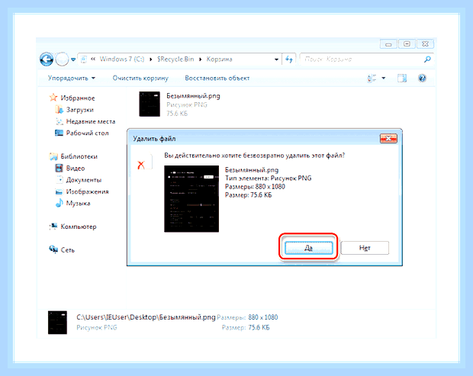The height and width of the screenshot is (376, 473).
Task: Minimize the Explorer window
Action: 388,44
